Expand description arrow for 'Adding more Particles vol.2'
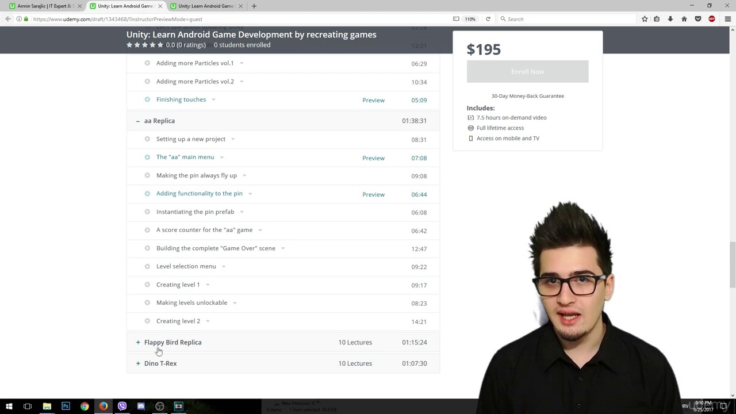 pos(241,82)
